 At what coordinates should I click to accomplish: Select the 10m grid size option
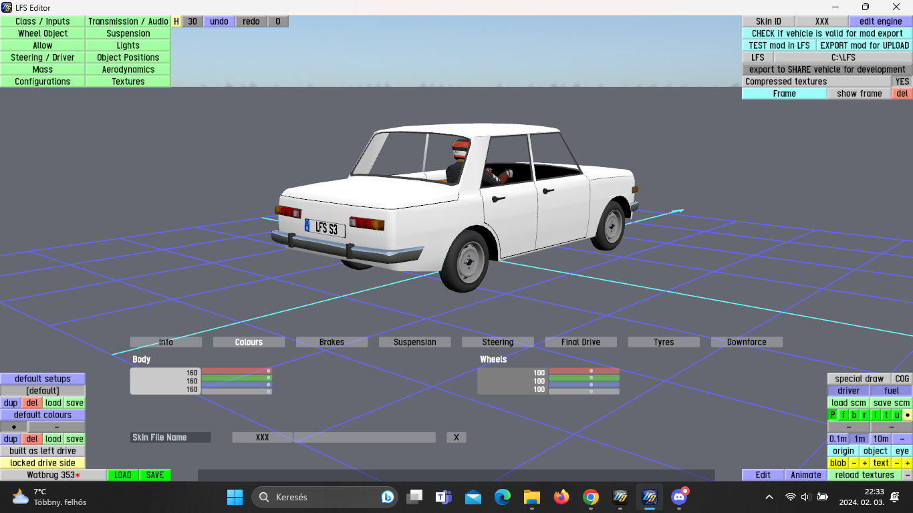881,439
